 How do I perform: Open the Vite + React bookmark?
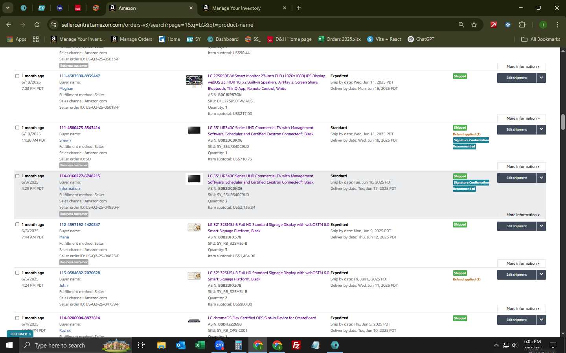[x=384, y=39]
